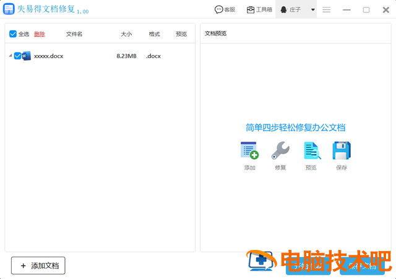Click the 格式 format column header
396x279 pixels.
pos(154,34)
